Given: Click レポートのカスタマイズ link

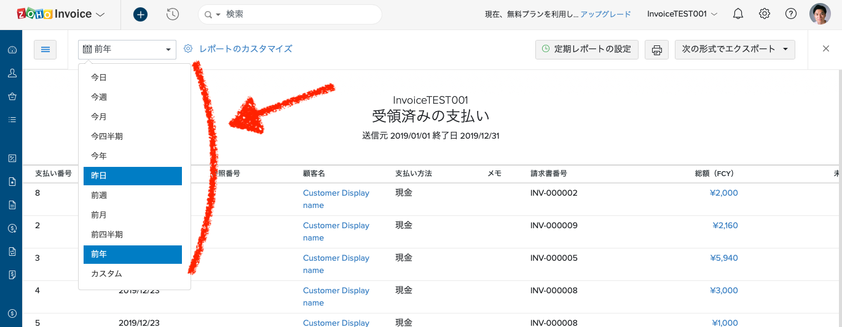Looking at the screenshot, I should [x=238, y=48].
